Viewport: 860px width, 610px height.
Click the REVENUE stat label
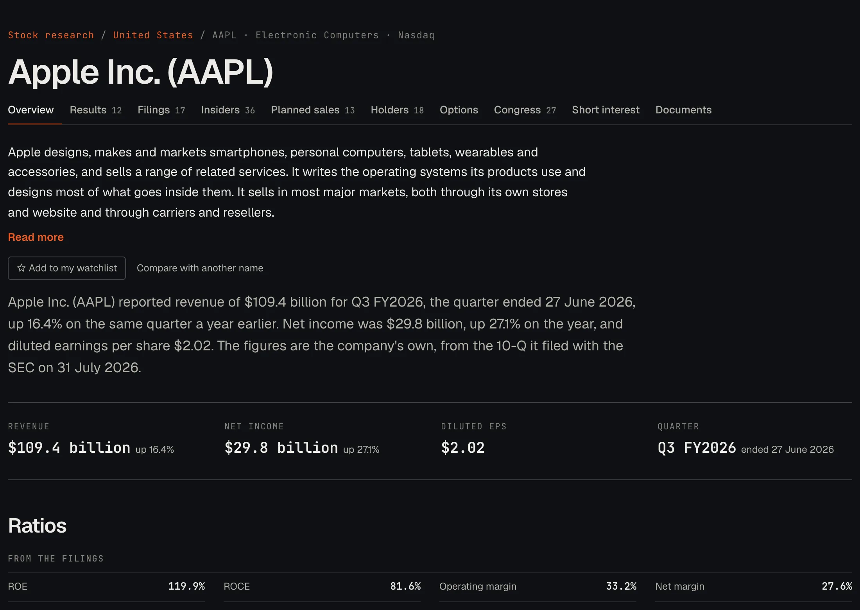pos(29,427)
